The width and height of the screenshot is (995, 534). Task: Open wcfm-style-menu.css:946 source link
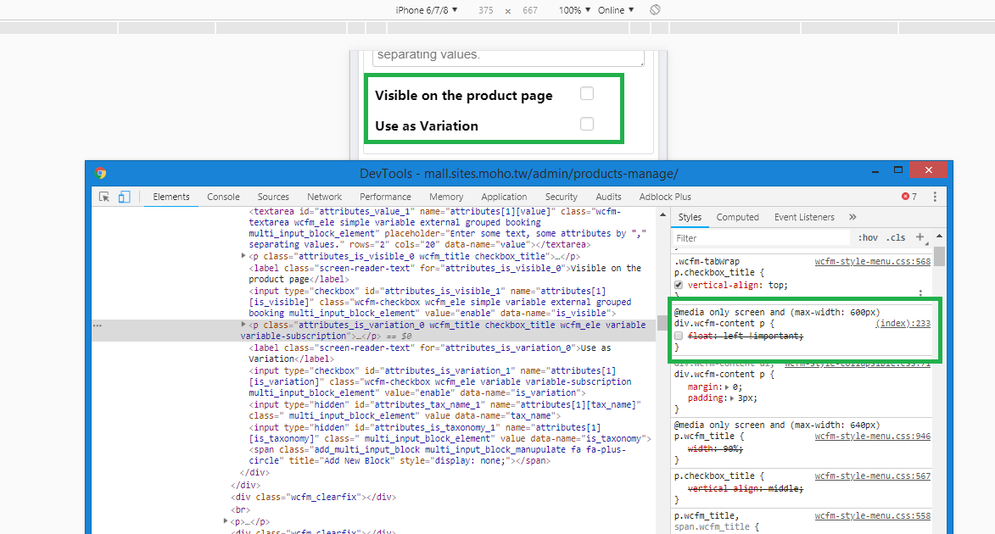(873, 437)
